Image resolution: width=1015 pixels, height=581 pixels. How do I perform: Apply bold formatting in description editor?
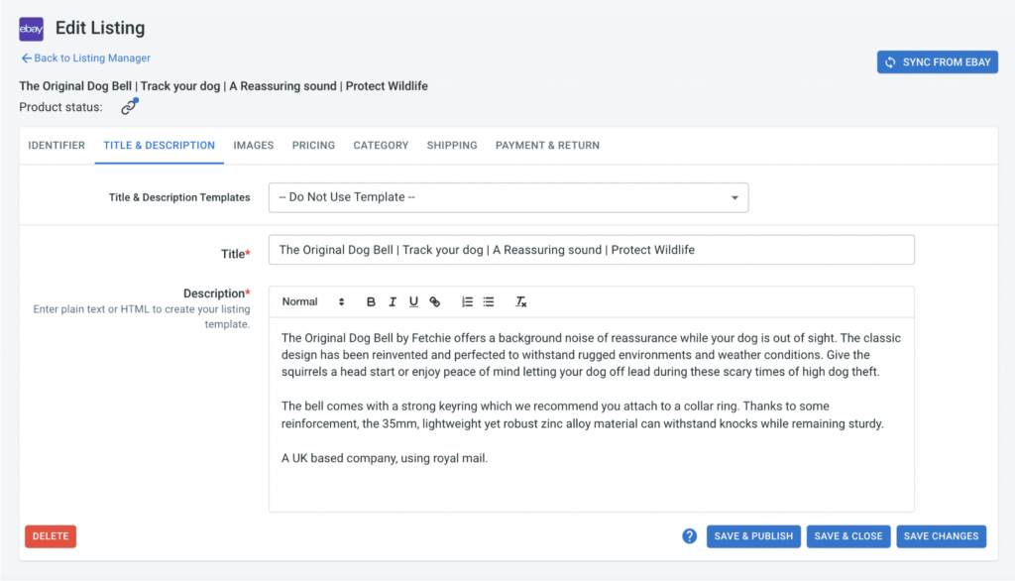371,301
